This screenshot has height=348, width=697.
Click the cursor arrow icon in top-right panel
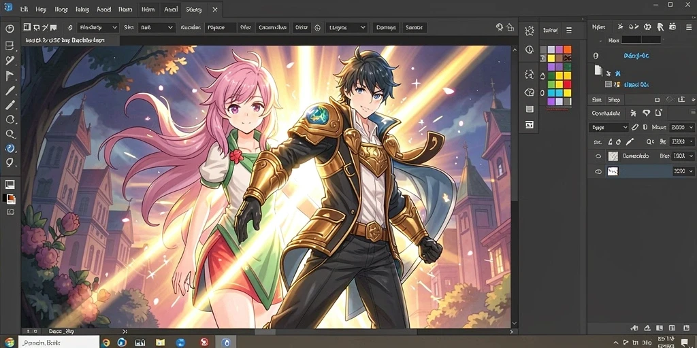coord(660,27)
